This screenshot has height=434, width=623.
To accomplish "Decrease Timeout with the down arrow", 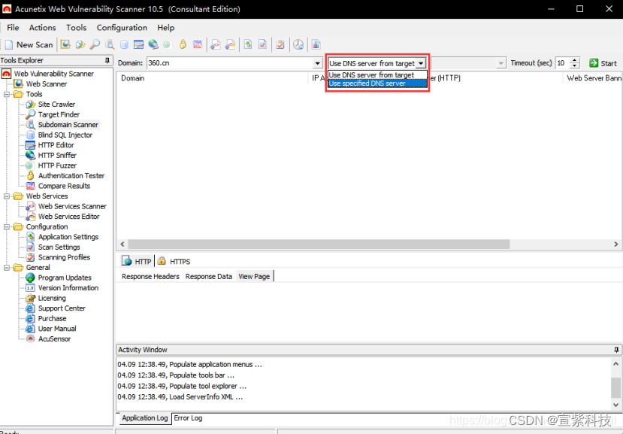I will [574, 66].
